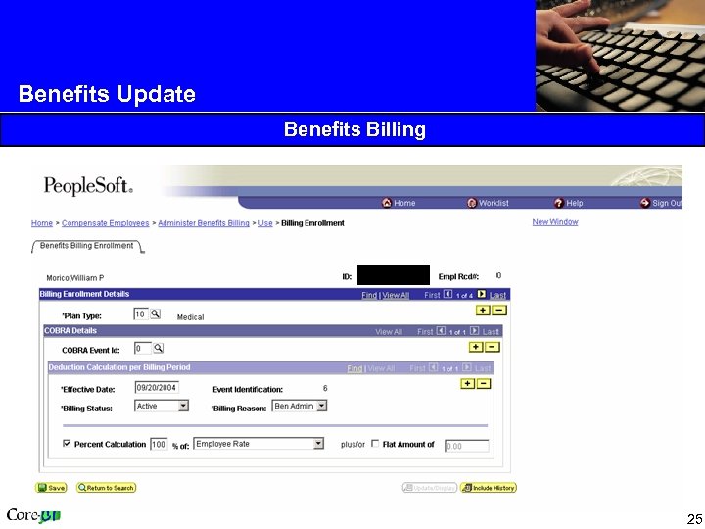Jump to Last in Billing Enrollment Details
This screenshot has height=529, width=705.
pyautogui.click(x=497, y=295)
